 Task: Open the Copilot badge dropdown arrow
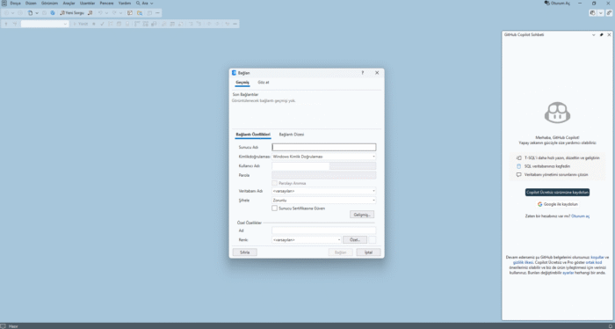tap(600, 13)
